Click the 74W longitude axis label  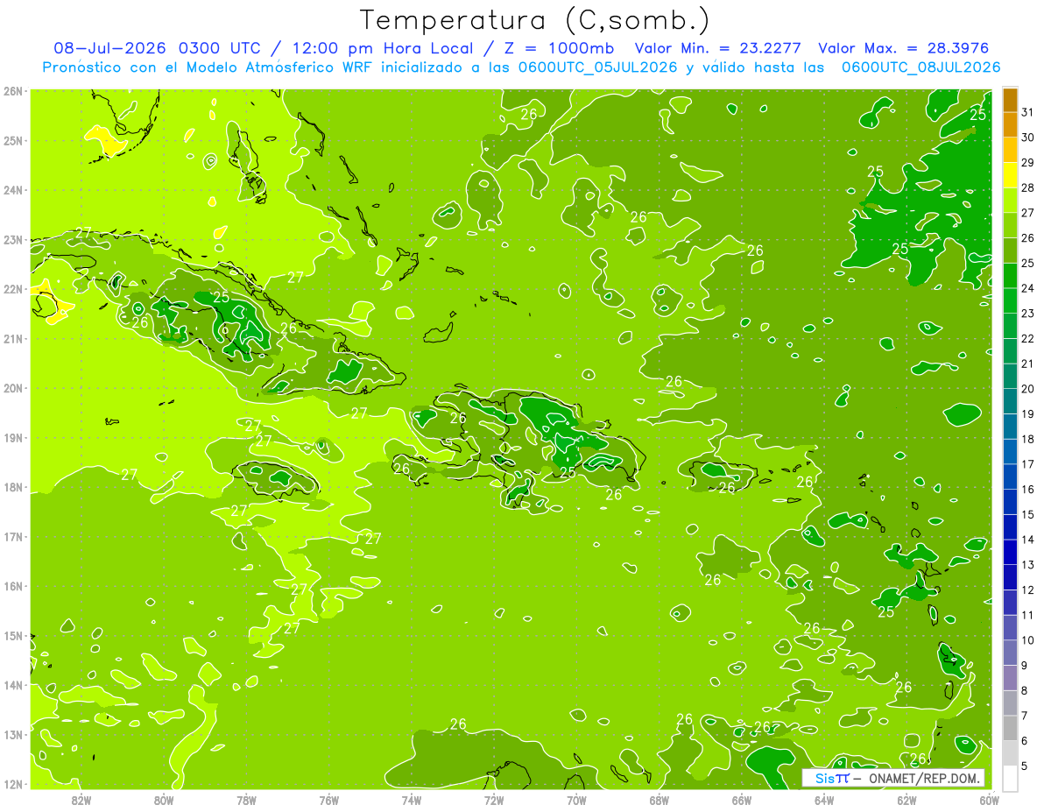point(411,800)
